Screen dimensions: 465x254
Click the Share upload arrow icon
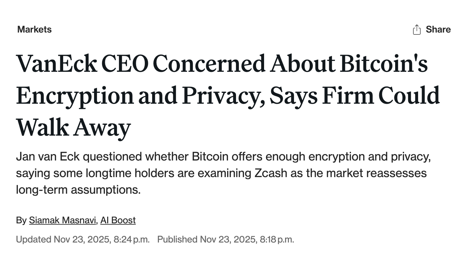pos(417,30)
